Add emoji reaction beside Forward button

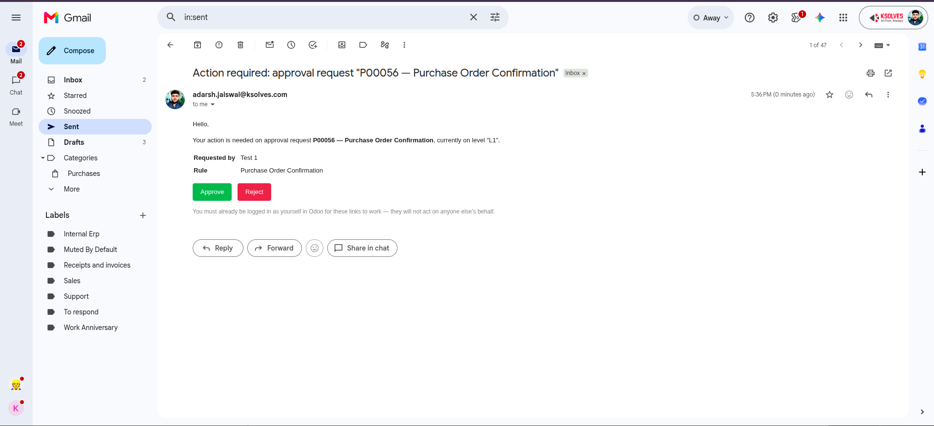point(315,248)
